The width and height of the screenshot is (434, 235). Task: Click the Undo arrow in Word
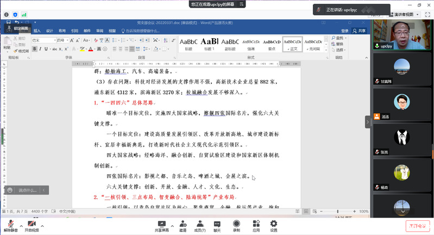(17, 22)
